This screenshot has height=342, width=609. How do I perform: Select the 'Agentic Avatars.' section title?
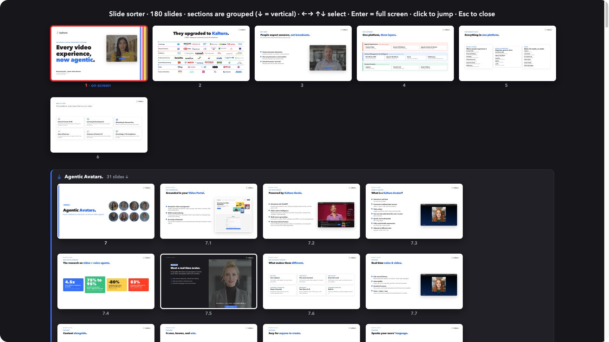point(84,177)
